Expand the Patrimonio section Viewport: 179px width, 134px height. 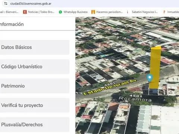34,86
